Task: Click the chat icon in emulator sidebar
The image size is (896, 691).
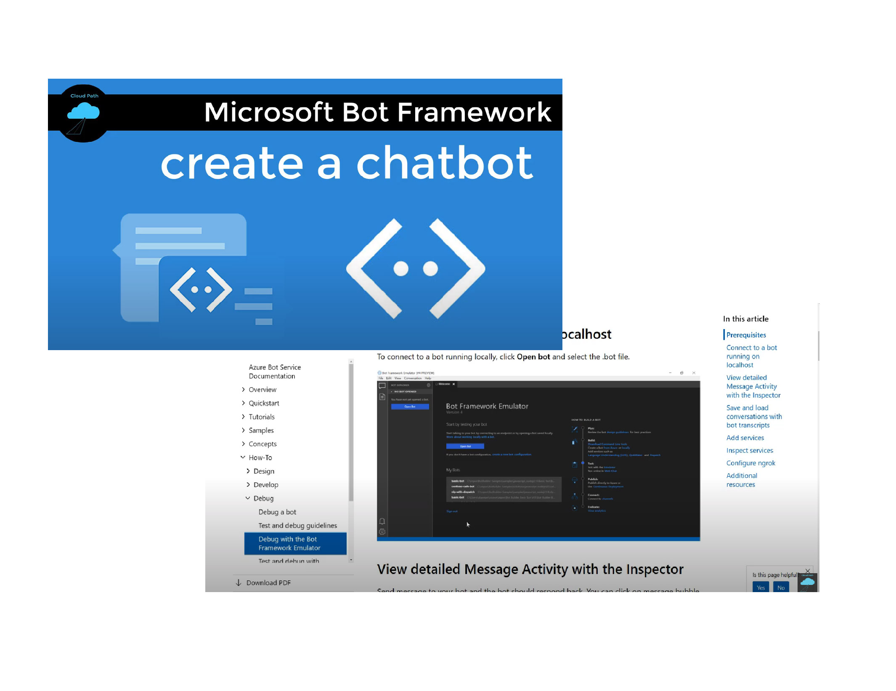Action: (x=382, y=385)
